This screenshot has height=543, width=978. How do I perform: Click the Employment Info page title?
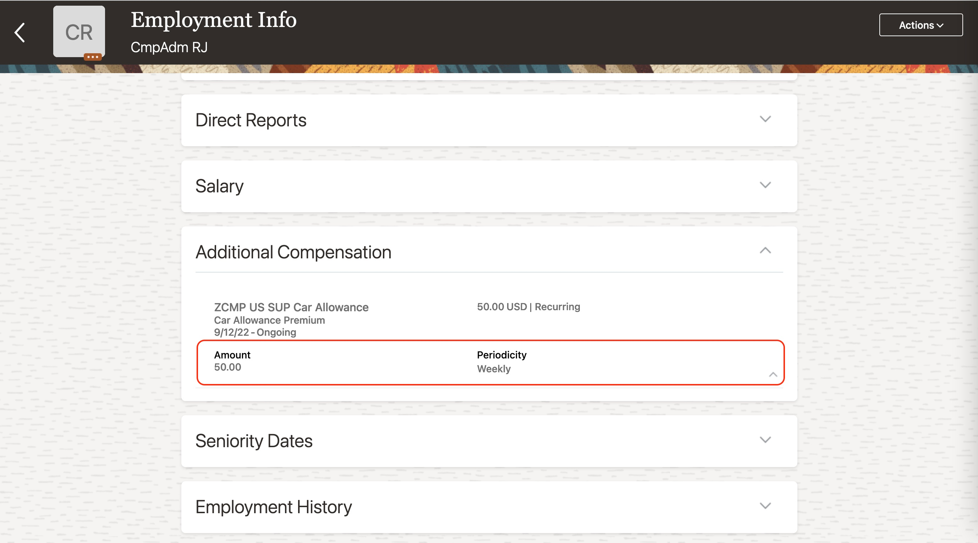click(213, 20)
